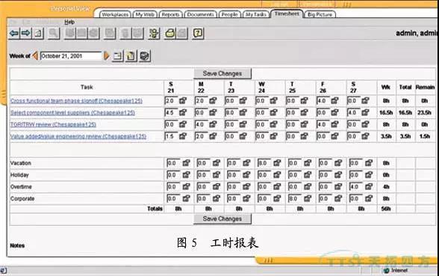Screen dimensions: 439x276
Task: Click the yellow folder toolbar icon
Action: coord(169,34)
